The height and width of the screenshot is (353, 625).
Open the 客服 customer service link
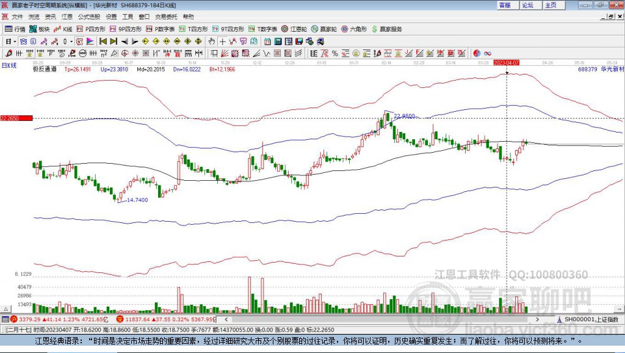505,5
